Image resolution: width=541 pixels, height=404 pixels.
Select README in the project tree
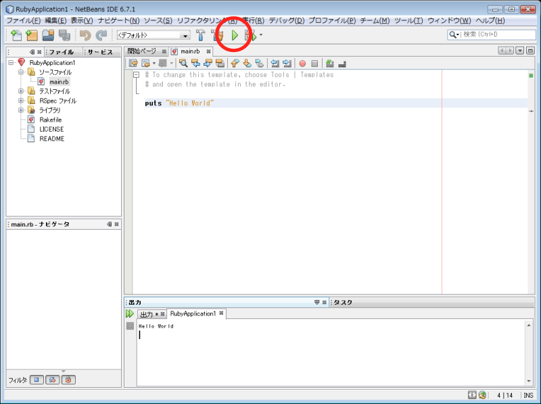(52, 138)
